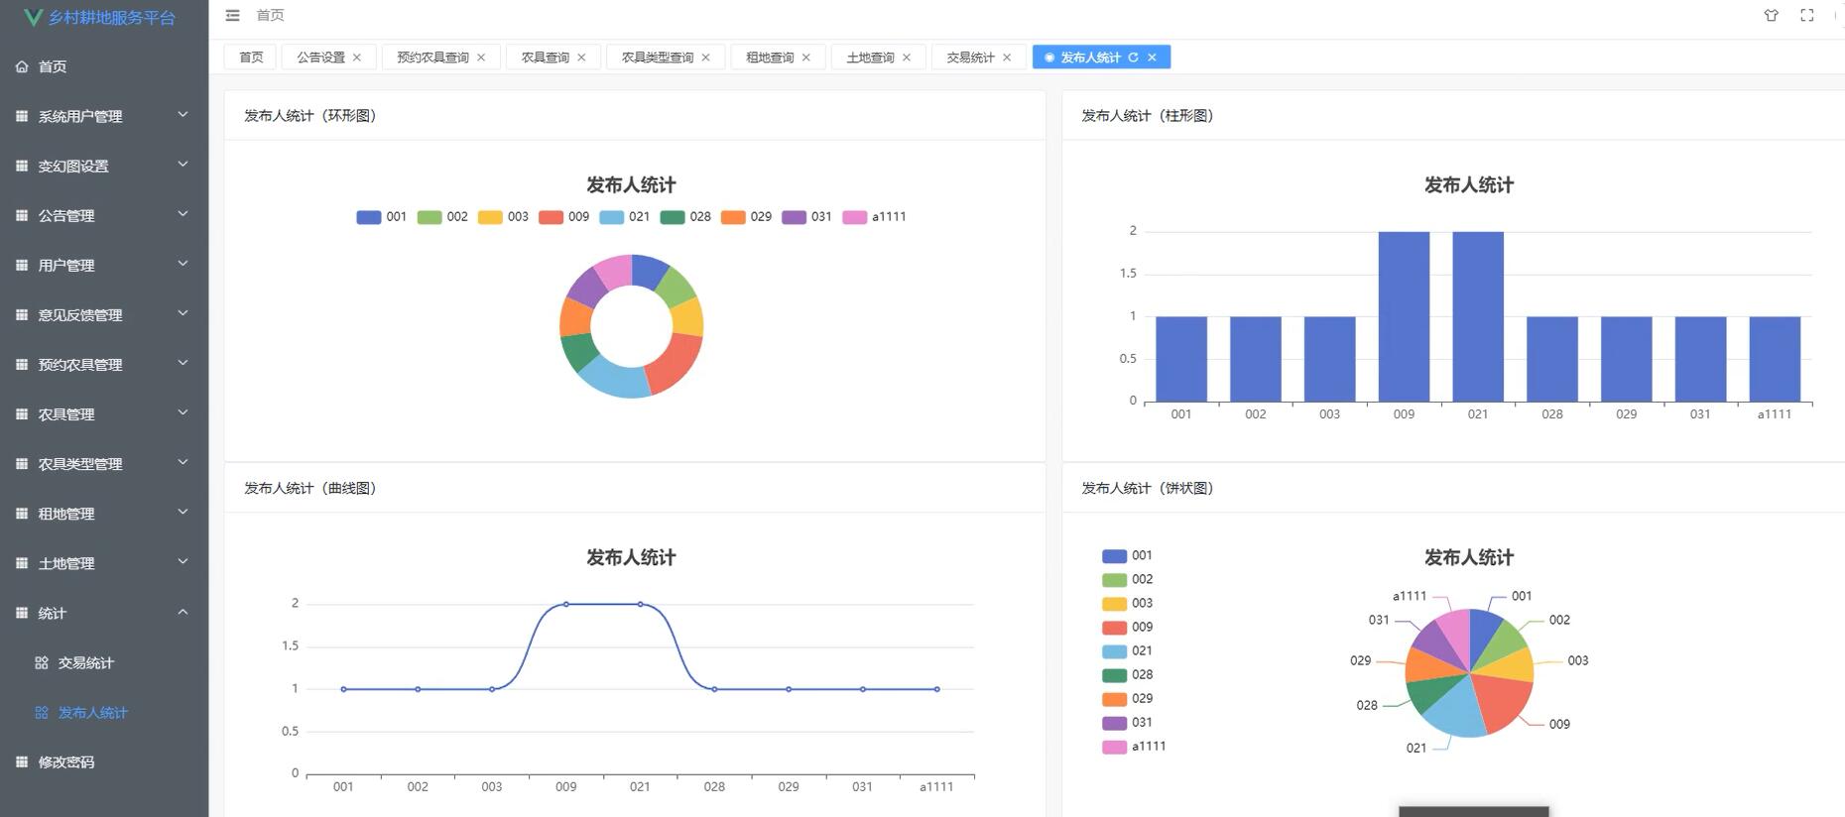
Task: Click the 租地管理 grid icon
Action: pos(22,513)
